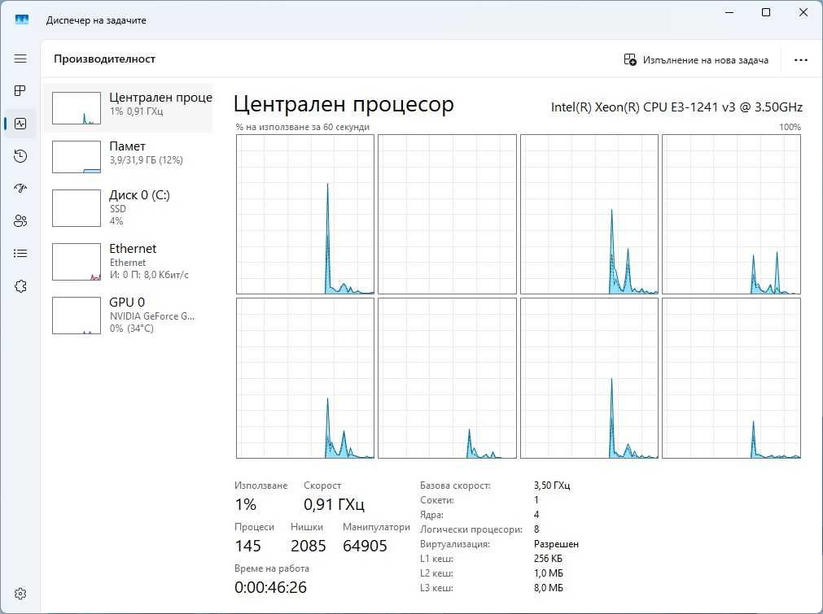Select 'Памет' resource item
The height and width of the screenshot is (614, 823).
pyautogui.click(x=129, y=156)
